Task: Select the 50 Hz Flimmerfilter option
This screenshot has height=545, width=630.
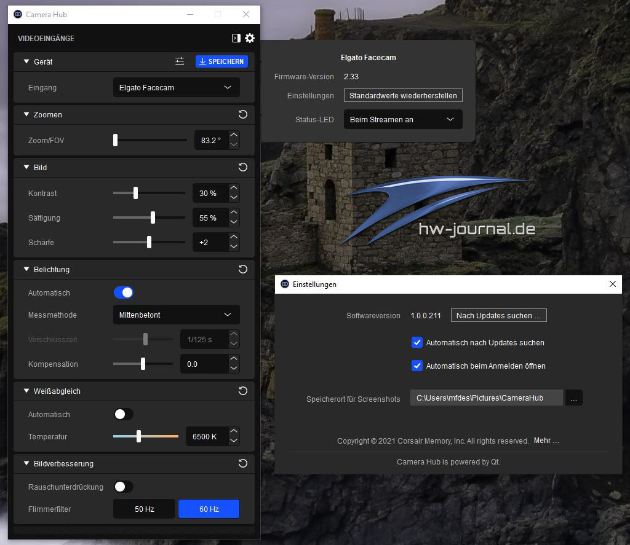Action: [144, 509]
